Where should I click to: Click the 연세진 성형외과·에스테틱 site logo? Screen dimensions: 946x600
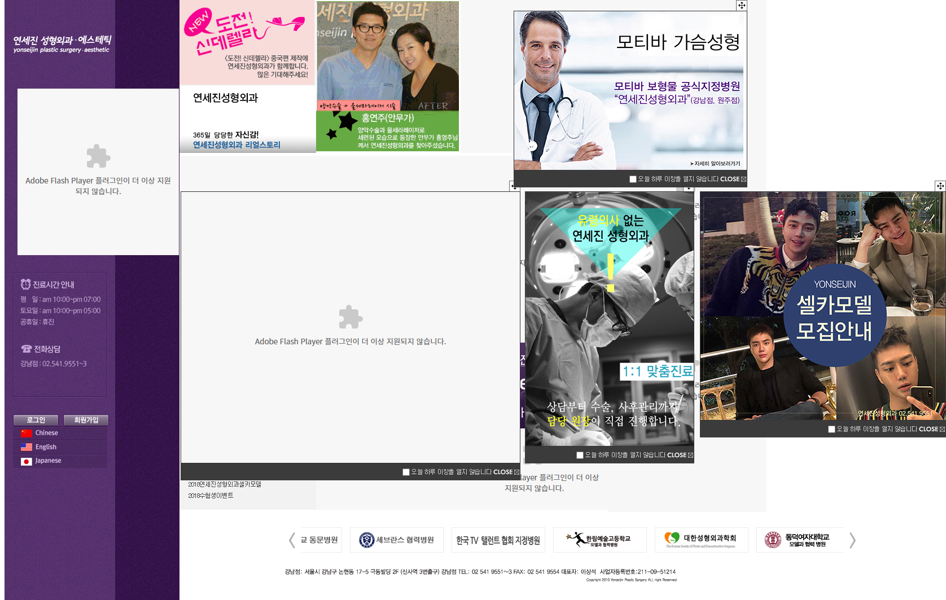click(62, 43)
